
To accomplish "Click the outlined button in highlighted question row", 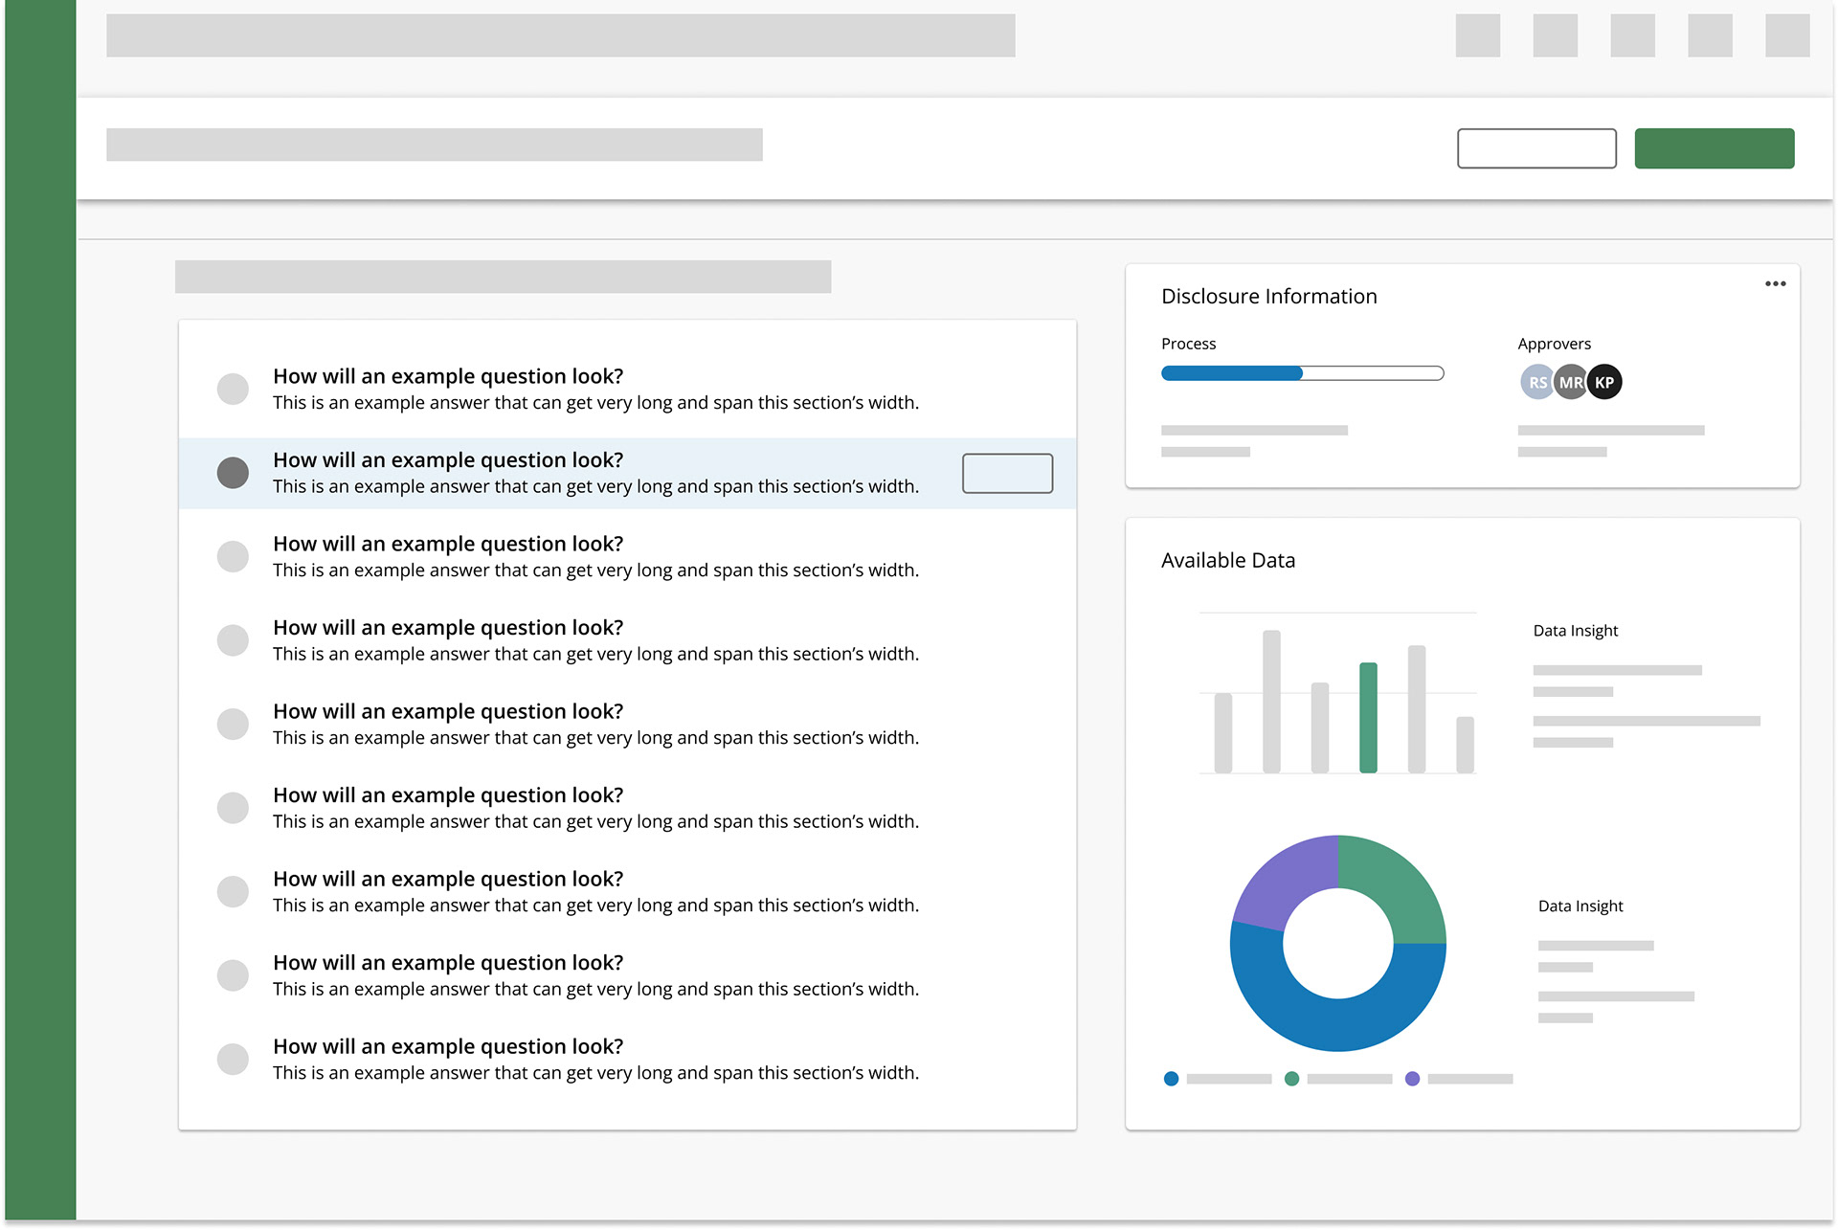I will (x=1007, y=473).
